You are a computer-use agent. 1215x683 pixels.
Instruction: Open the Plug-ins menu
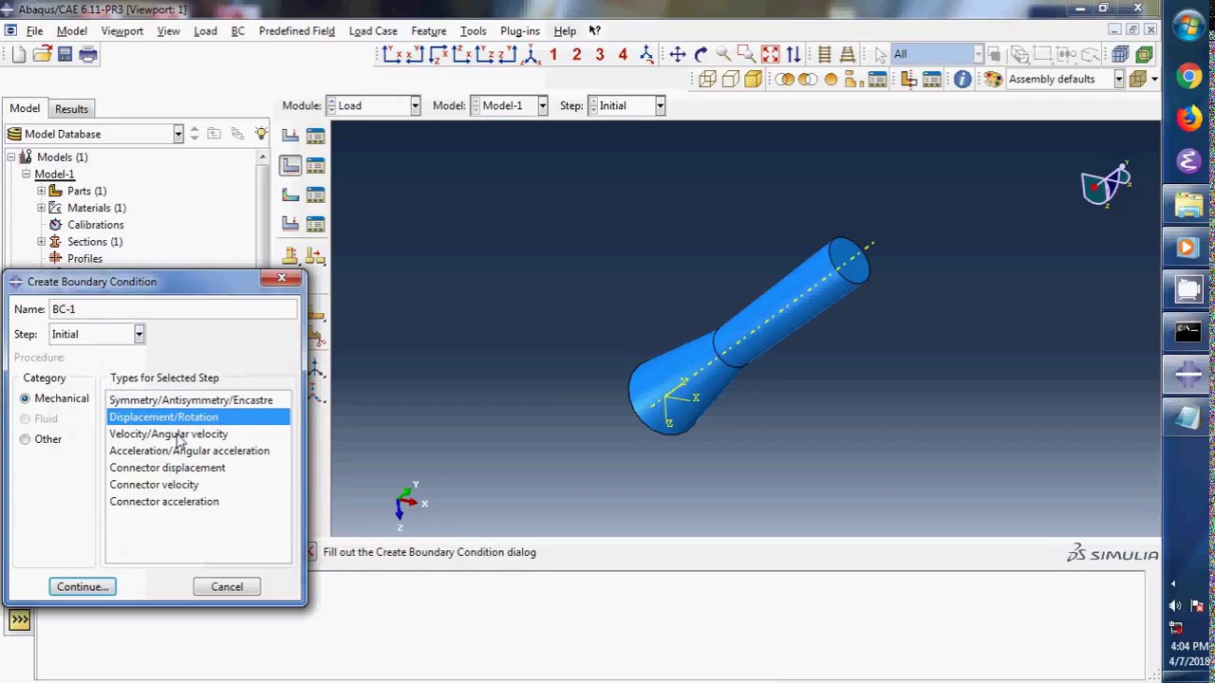[519, 30]
